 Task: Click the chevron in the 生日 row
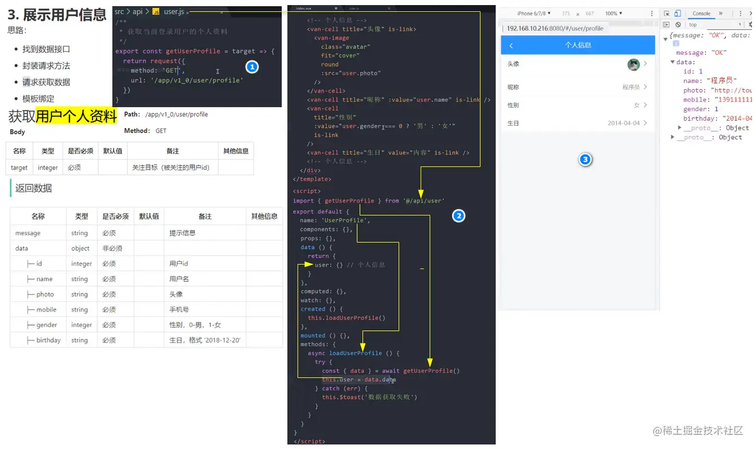645,123
